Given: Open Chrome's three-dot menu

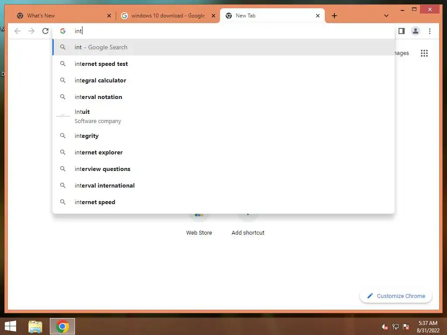Looking at the screenshot, I should click(x=430, y=31).
